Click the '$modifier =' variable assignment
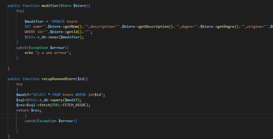The width and height of the screenshot is (273, 139). click(x=36, y=21)
